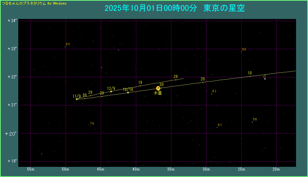
Task: Click the 10/10 date marker on the path
Action: (128, 92)
